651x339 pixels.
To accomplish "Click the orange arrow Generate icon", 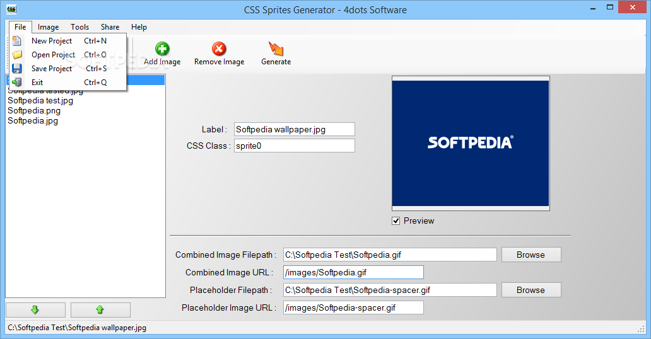I will 276,49.
